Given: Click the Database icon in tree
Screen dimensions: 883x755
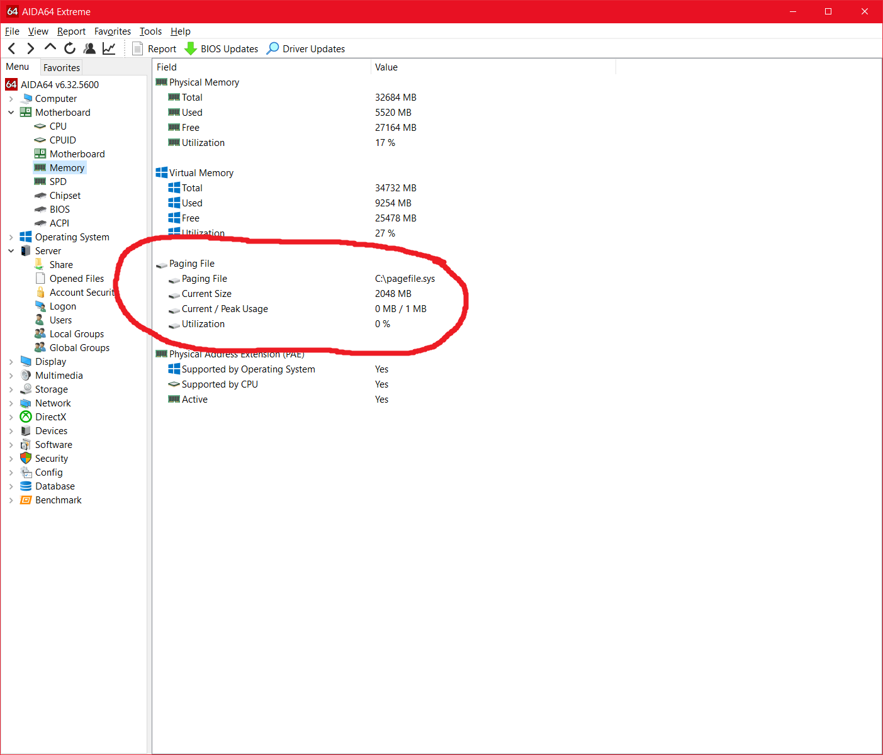Looking at the screenshot, I should pos(26,486).
